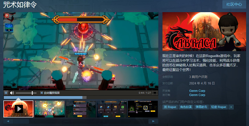249x126 pixels.
Task: Click the 咒术如律令 game title
Action: click(20, 5)
